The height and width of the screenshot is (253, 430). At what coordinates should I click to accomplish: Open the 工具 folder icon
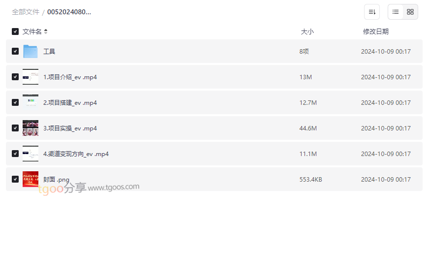pos(31,51)
